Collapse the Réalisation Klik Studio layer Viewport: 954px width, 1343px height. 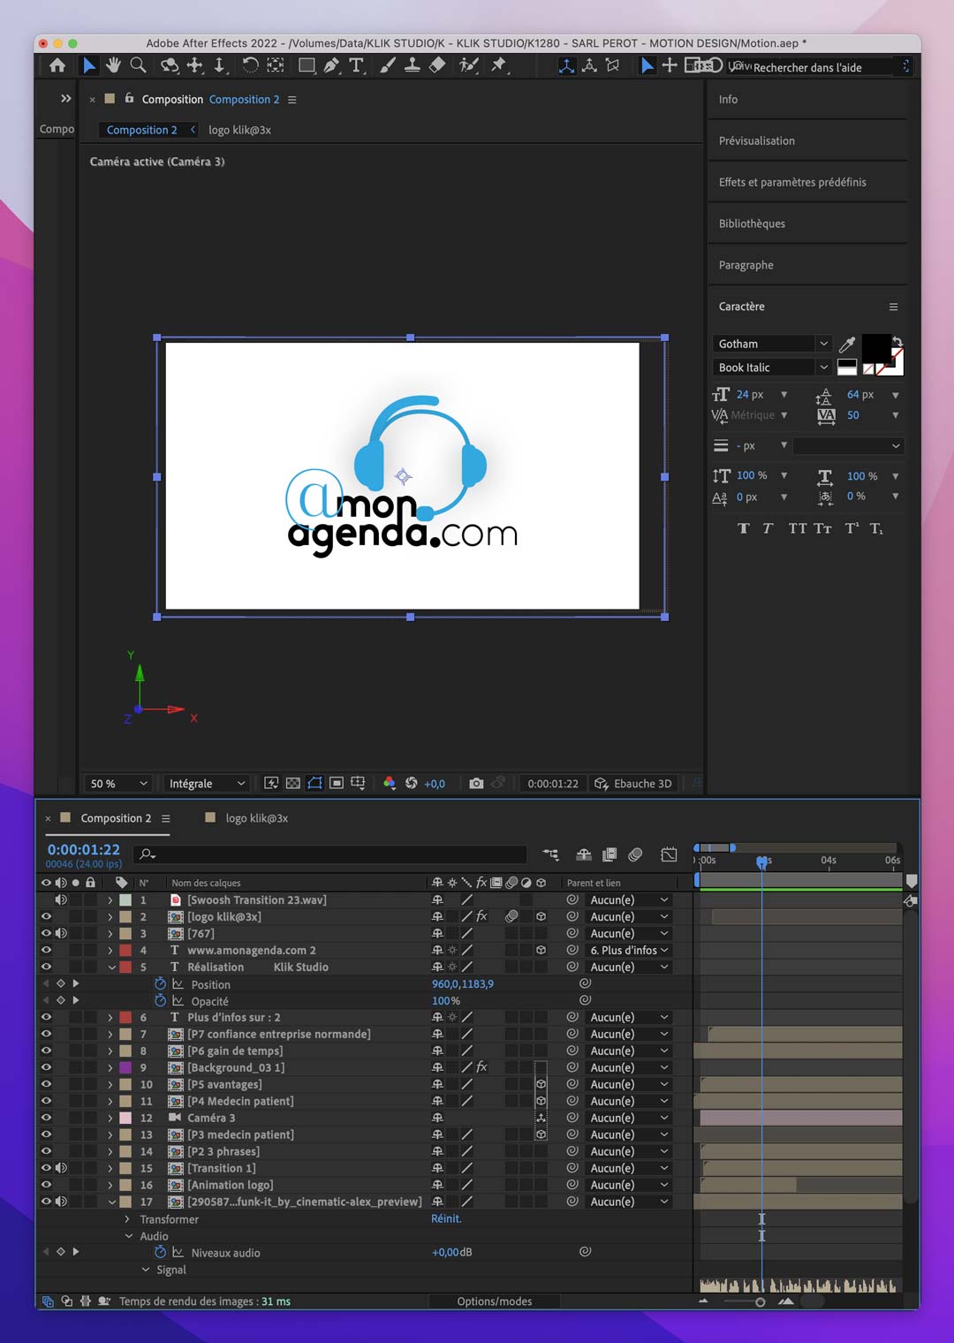pyautogui.click(x=111, y=967)
